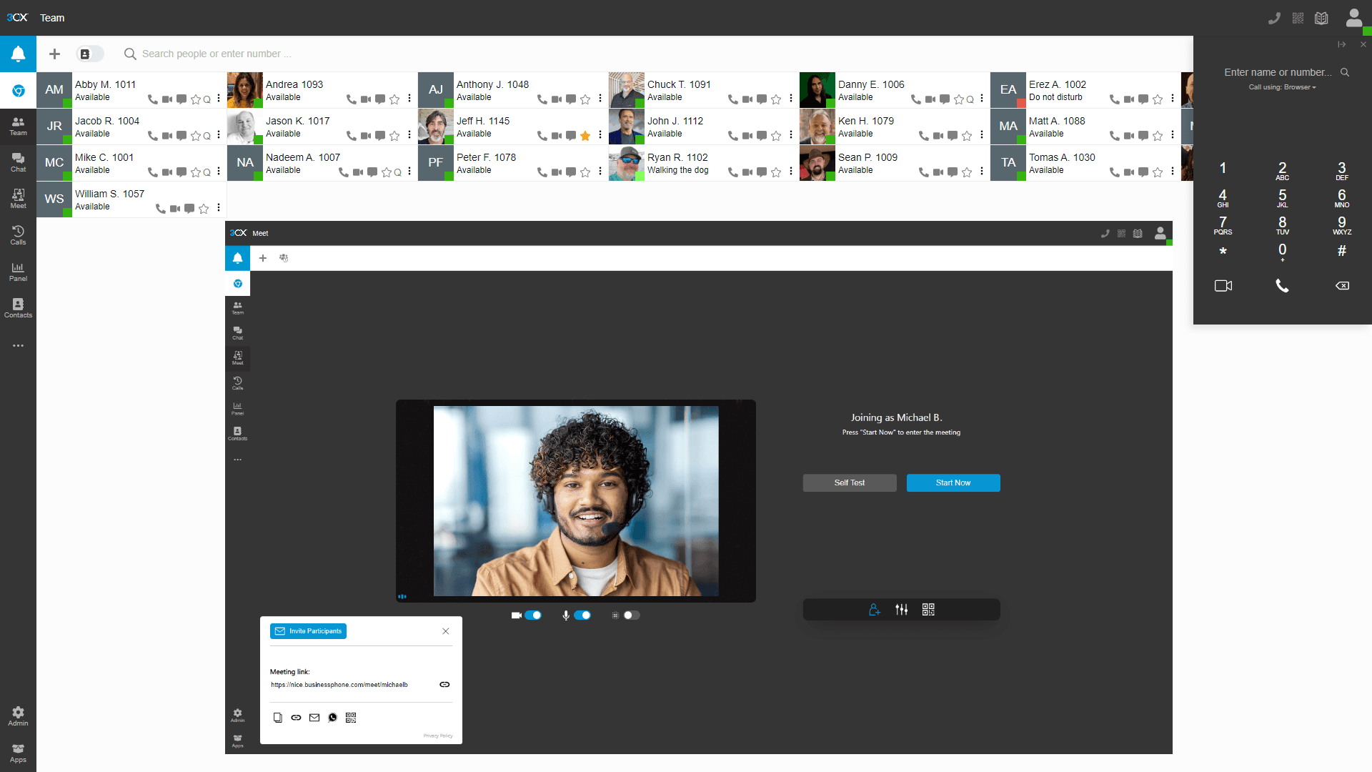Open Abby M.'s more options menu

pos(219,99)
